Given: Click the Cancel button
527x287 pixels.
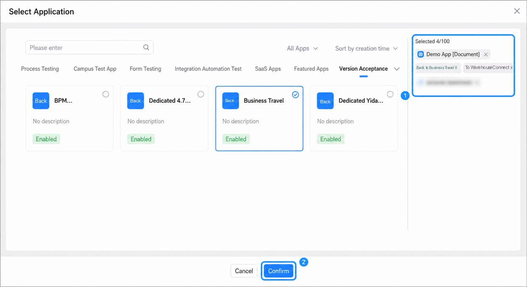Looking at the screenshot, I should pyautogui.click(x=244, y=271).
